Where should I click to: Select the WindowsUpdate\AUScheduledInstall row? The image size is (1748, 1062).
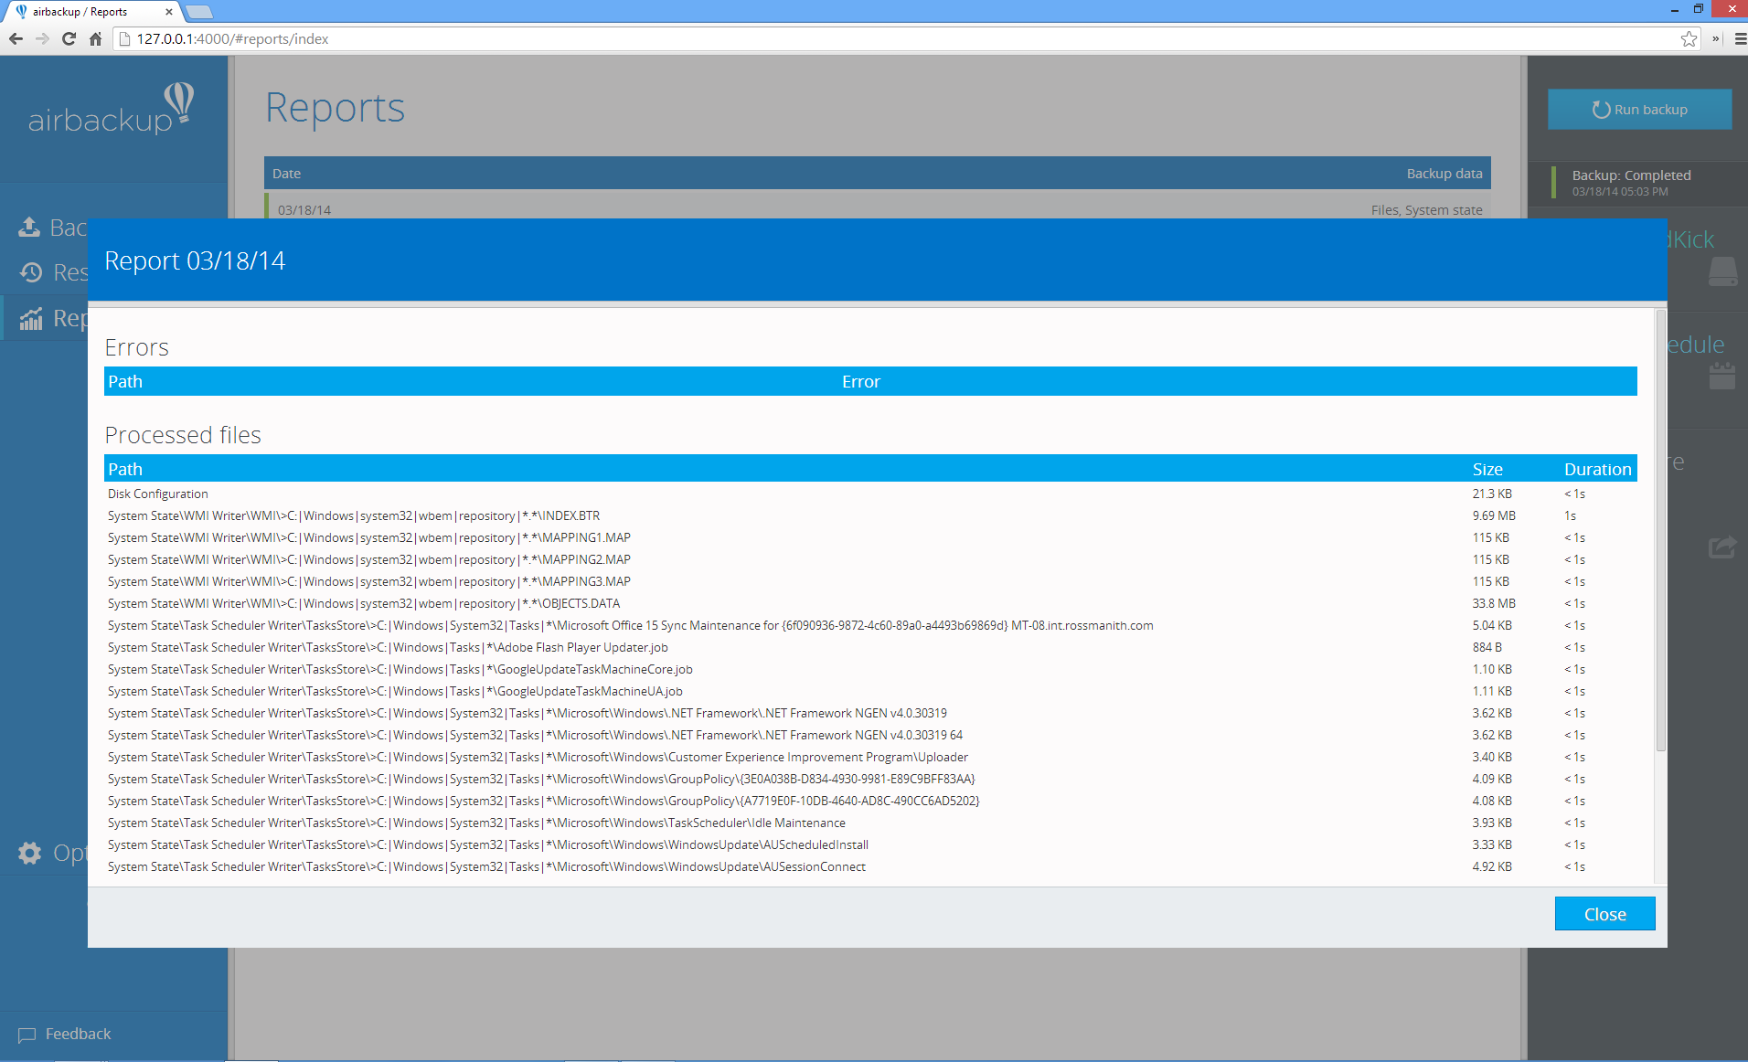tap(870, 844)
